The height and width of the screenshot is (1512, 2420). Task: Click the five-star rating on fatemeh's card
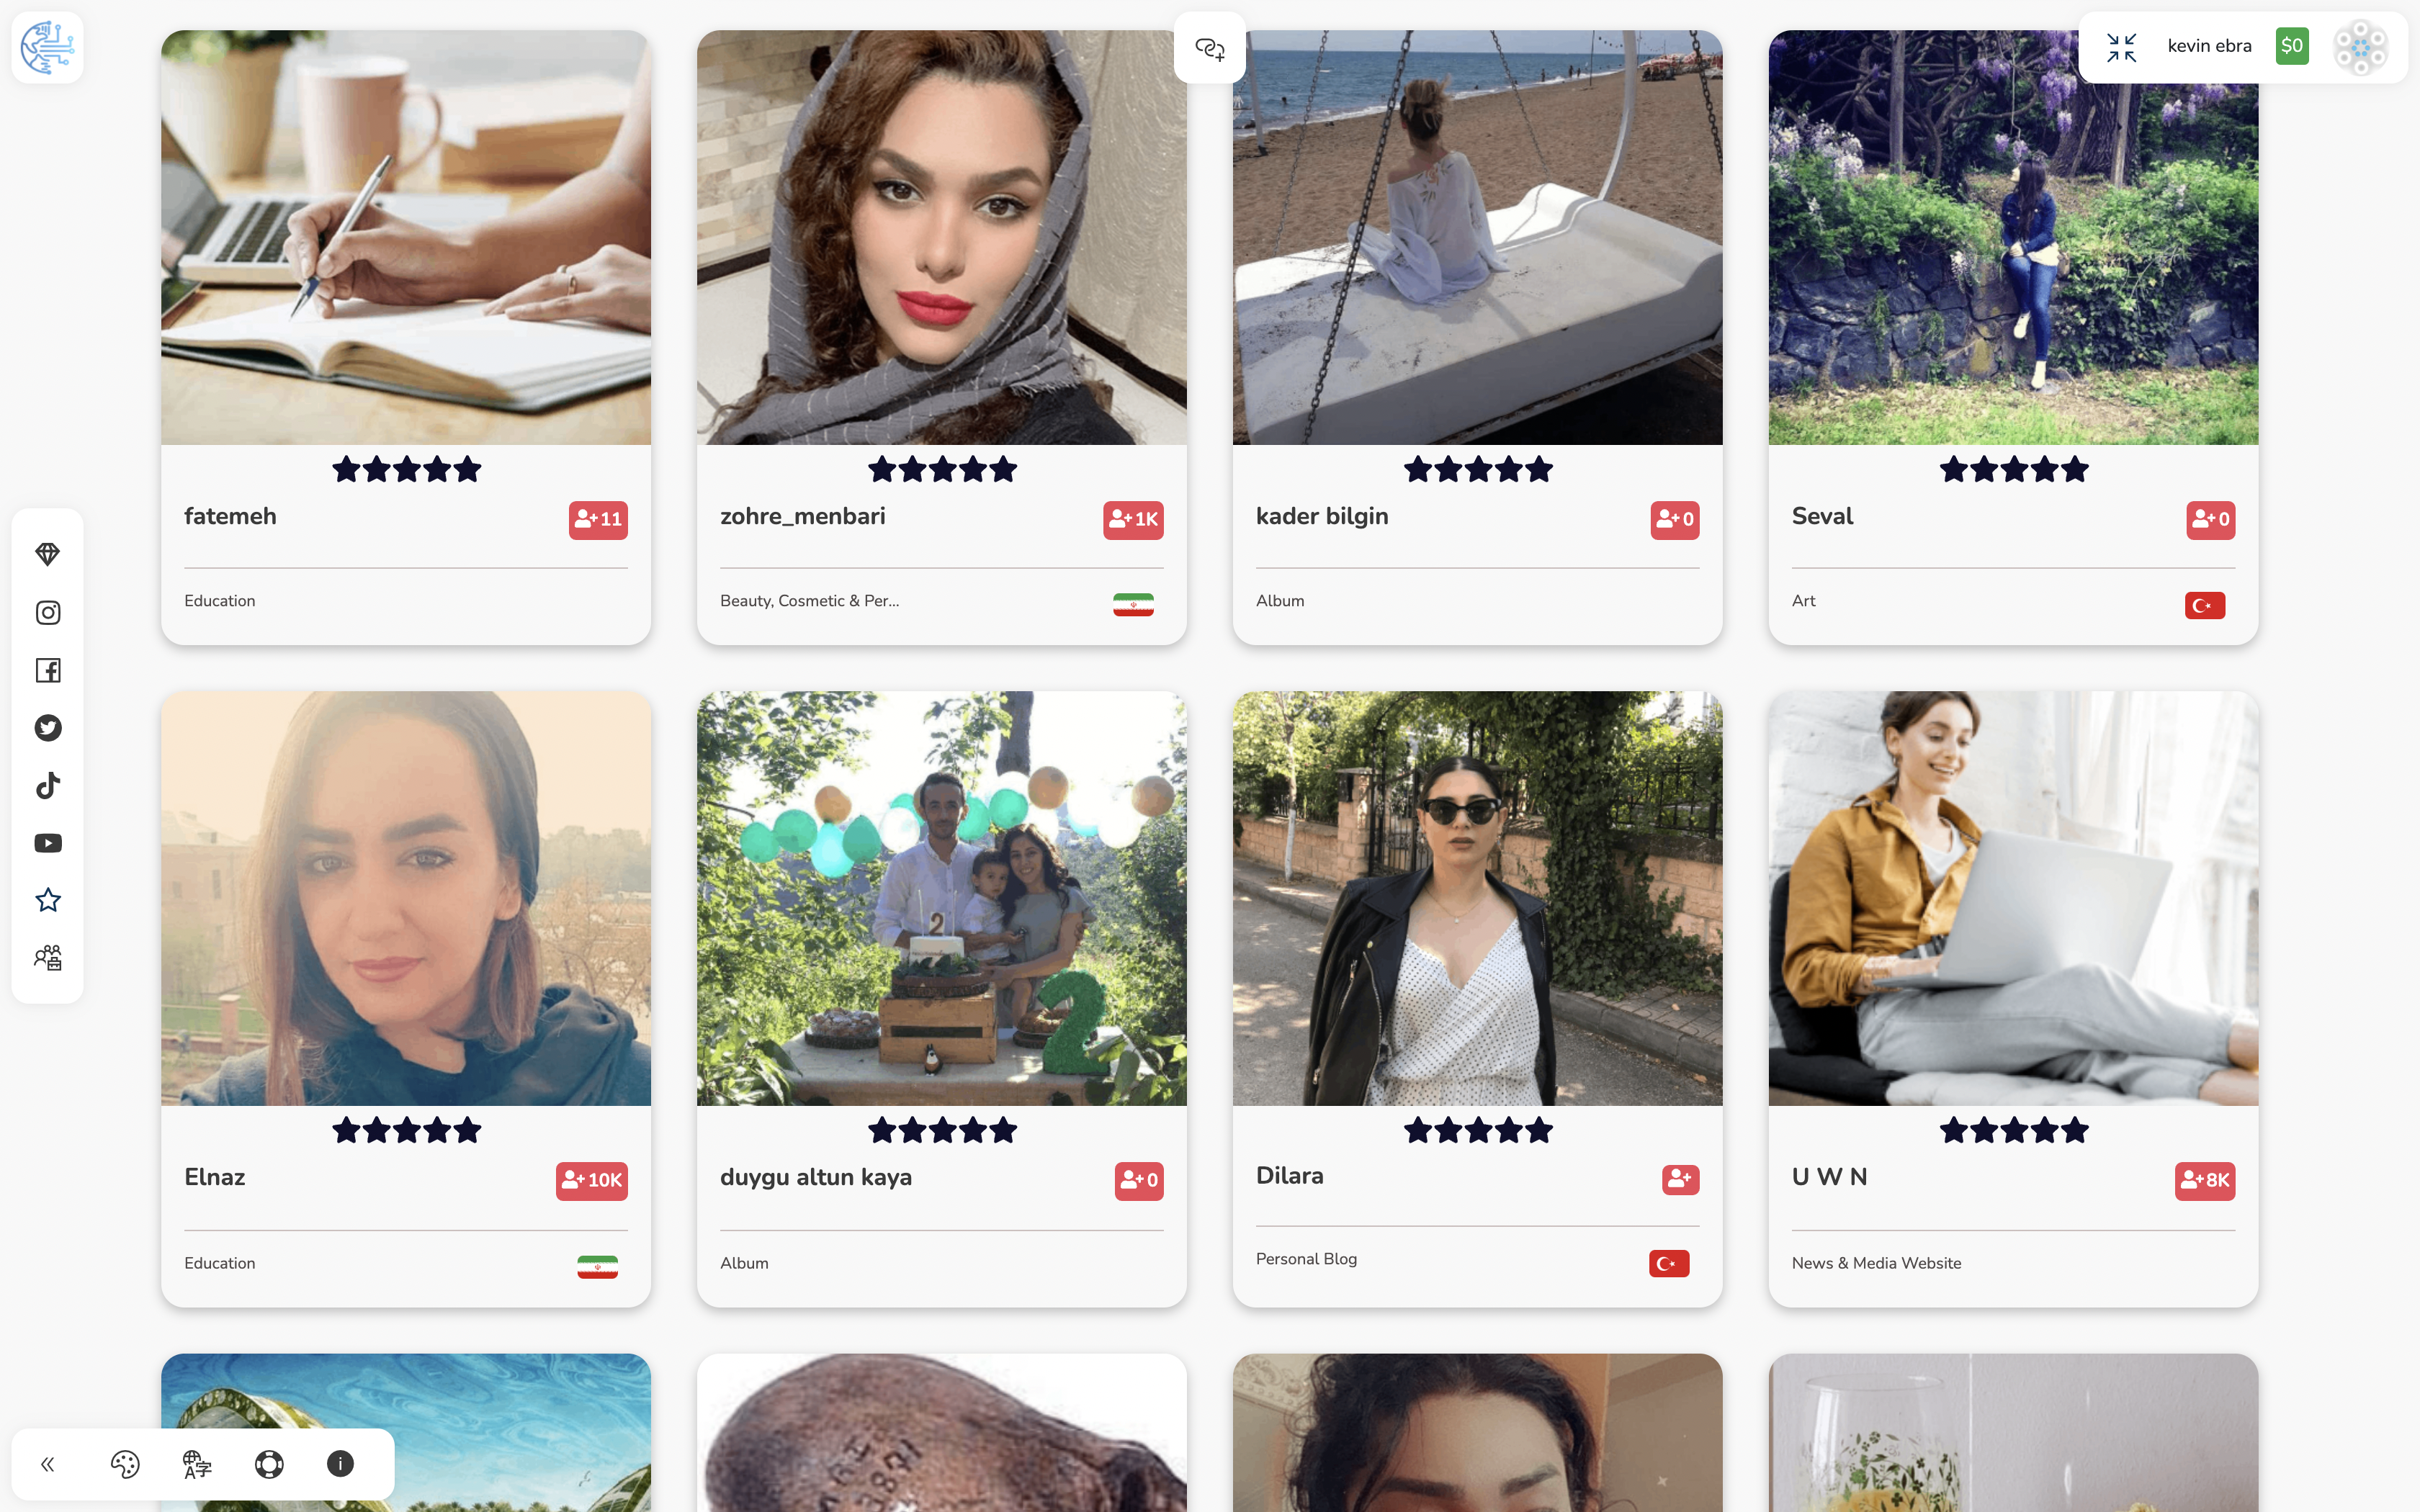point(406,469)
